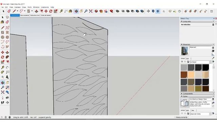Select the Zoom Window tool in left toolbar
Image resolution: width=217 pixels, height=122 pixels.
[7, 87]
